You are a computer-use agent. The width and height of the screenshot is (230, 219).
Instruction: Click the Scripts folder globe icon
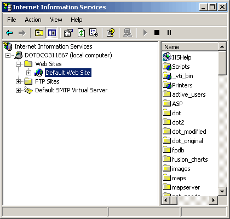point(167,67)
